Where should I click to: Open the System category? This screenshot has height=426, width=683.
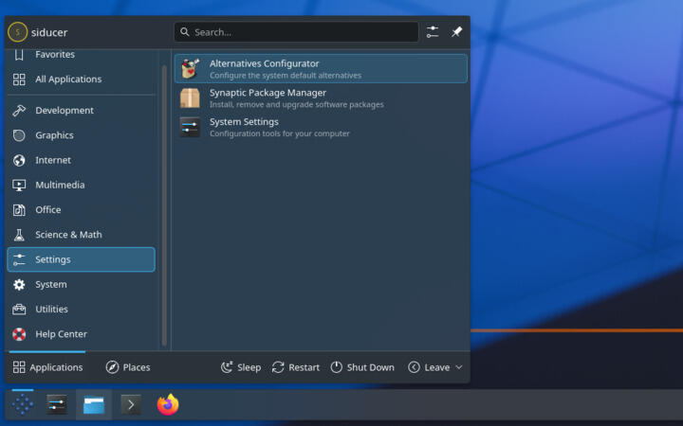pyautogui.click(x=81, y=284)
